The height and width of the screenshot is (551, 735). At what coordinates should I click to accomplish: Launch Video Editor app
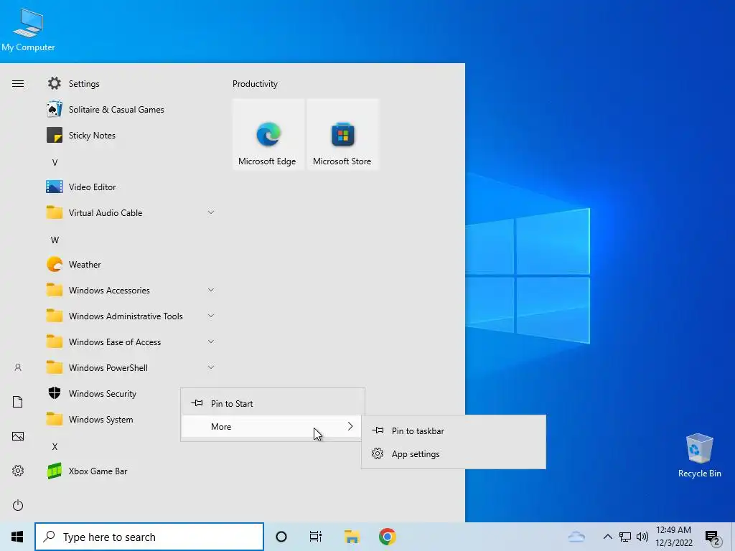(131, 187)
